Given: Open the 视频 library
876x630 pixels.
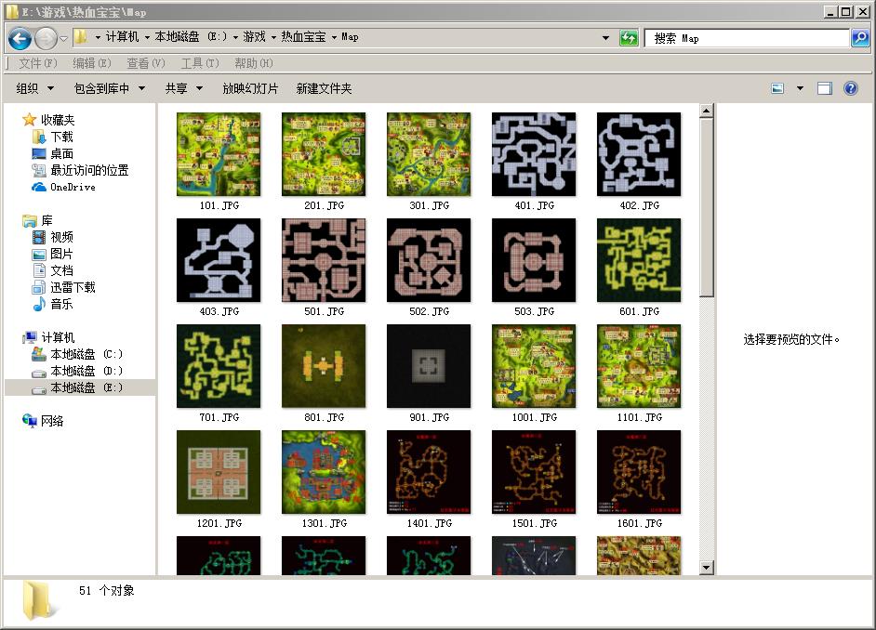Looking at the screenshot, I should [x=61, y=237].
